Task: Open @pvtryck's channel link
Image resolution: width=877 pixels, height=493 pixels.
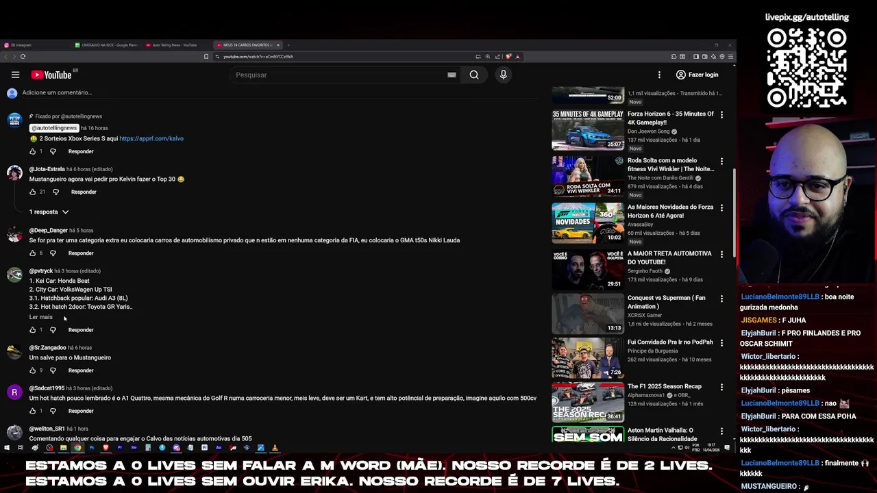Action: click(41, 271)
